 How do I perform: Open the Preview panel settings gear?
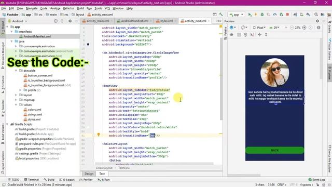317,21
